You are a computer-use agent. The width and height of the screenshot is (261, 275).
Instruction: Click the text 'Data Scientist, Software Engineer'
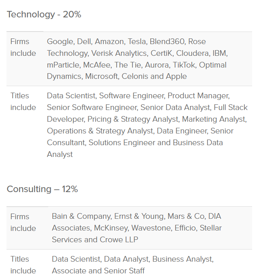click(106, 96)
